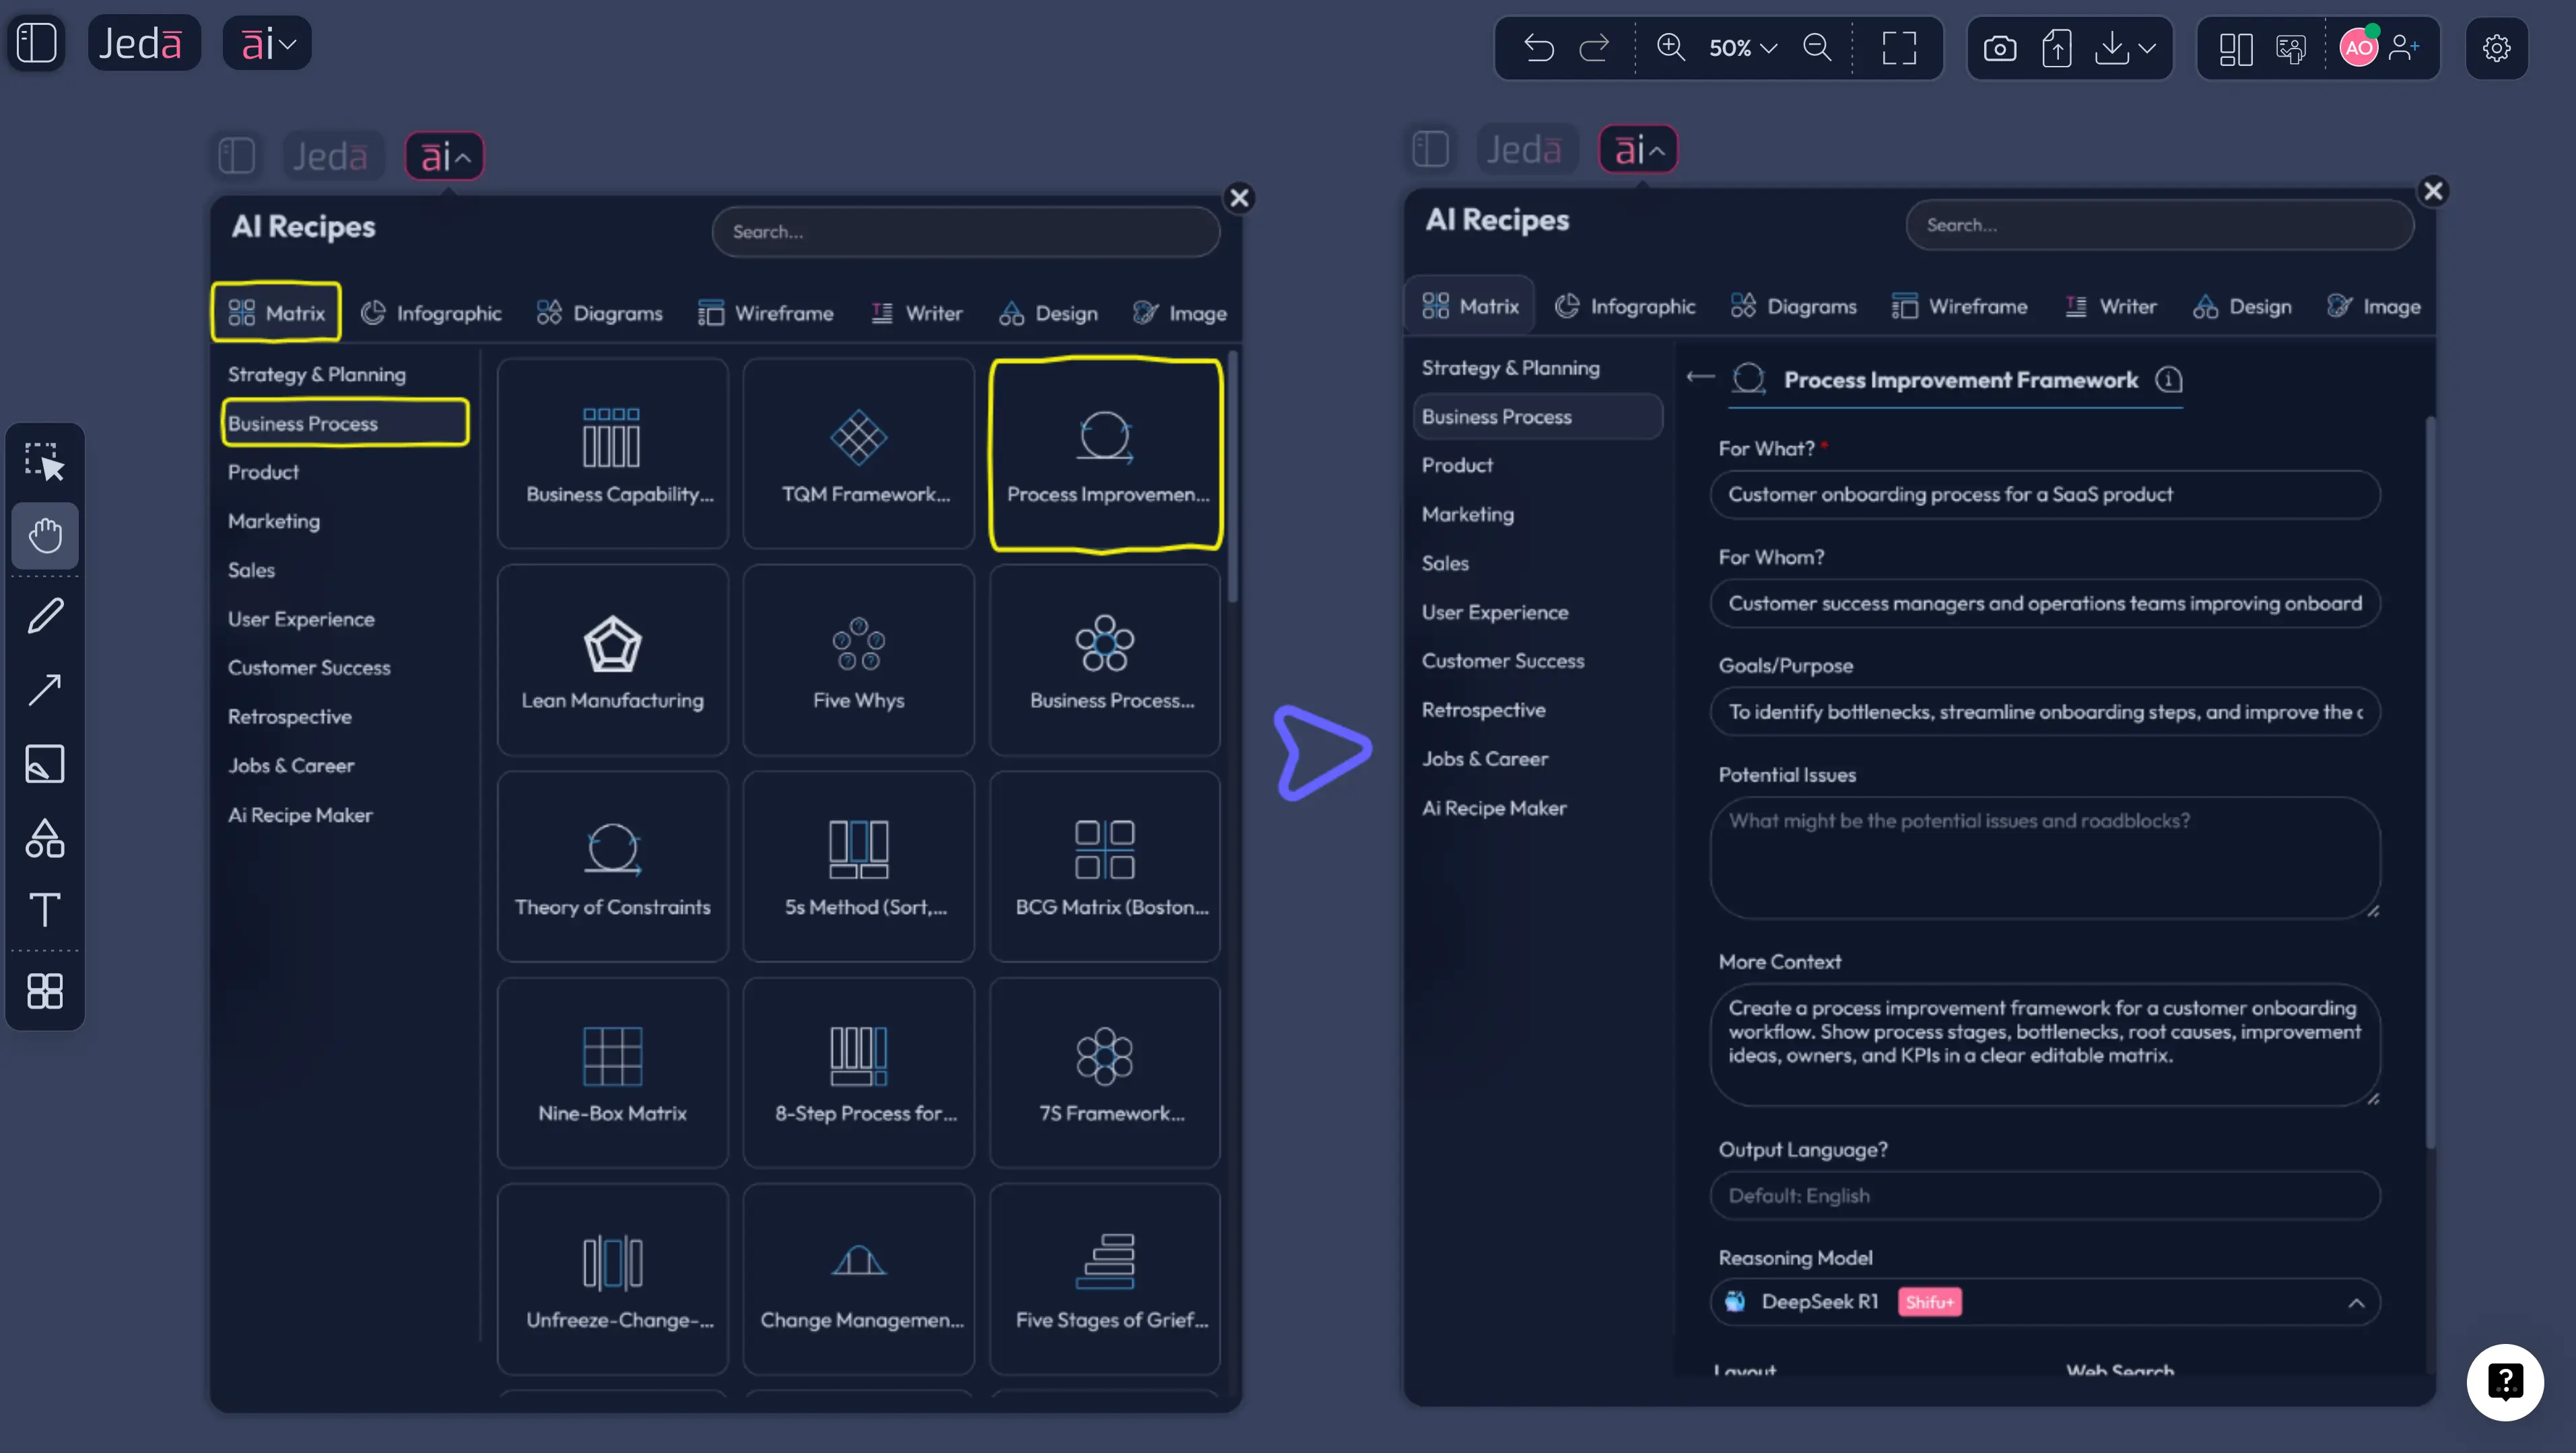Screen dimensions: 2576x1453
Task: Click the undo arrow icon
Action: (x=1538, y=47)
